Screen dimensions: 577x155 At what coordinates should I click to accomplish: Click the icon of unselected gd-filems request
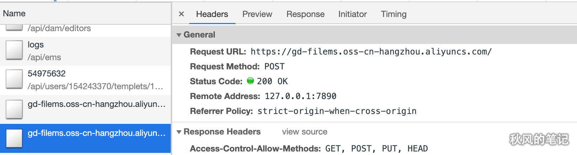(14, 109)
